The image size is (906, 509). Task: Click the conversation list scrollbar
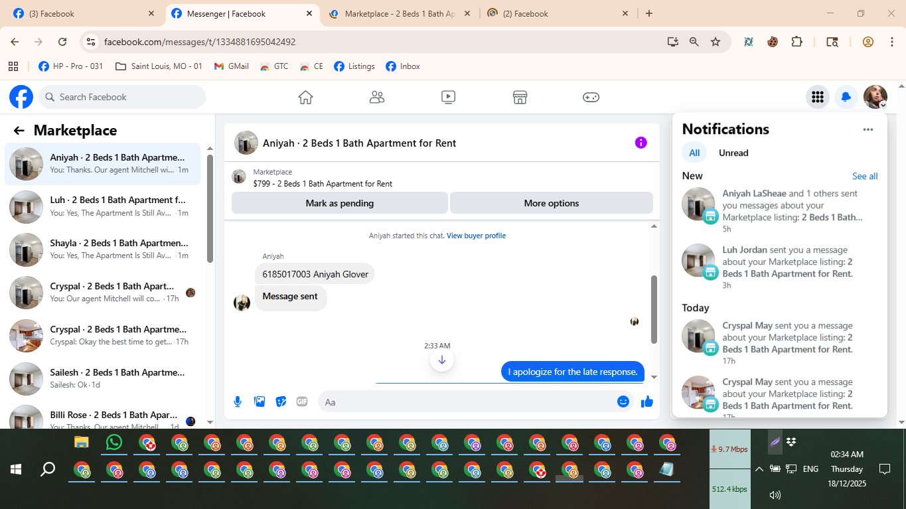point(210,208)
